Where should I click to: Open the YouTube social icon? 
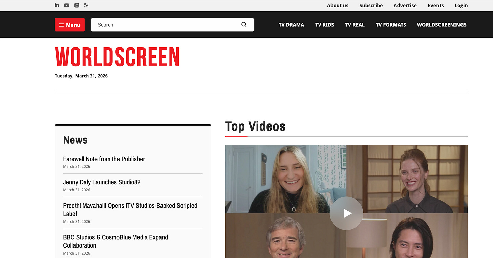[67, 5]
